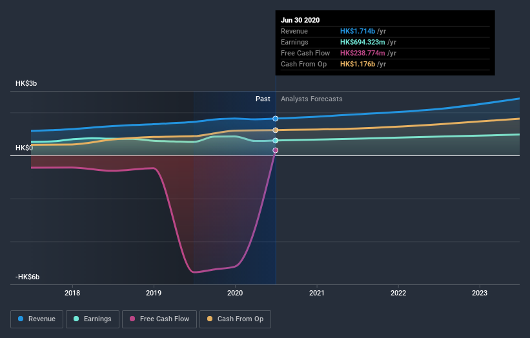
Task: Select the Cash From Op data point marker
Action: tap(276, 130)
